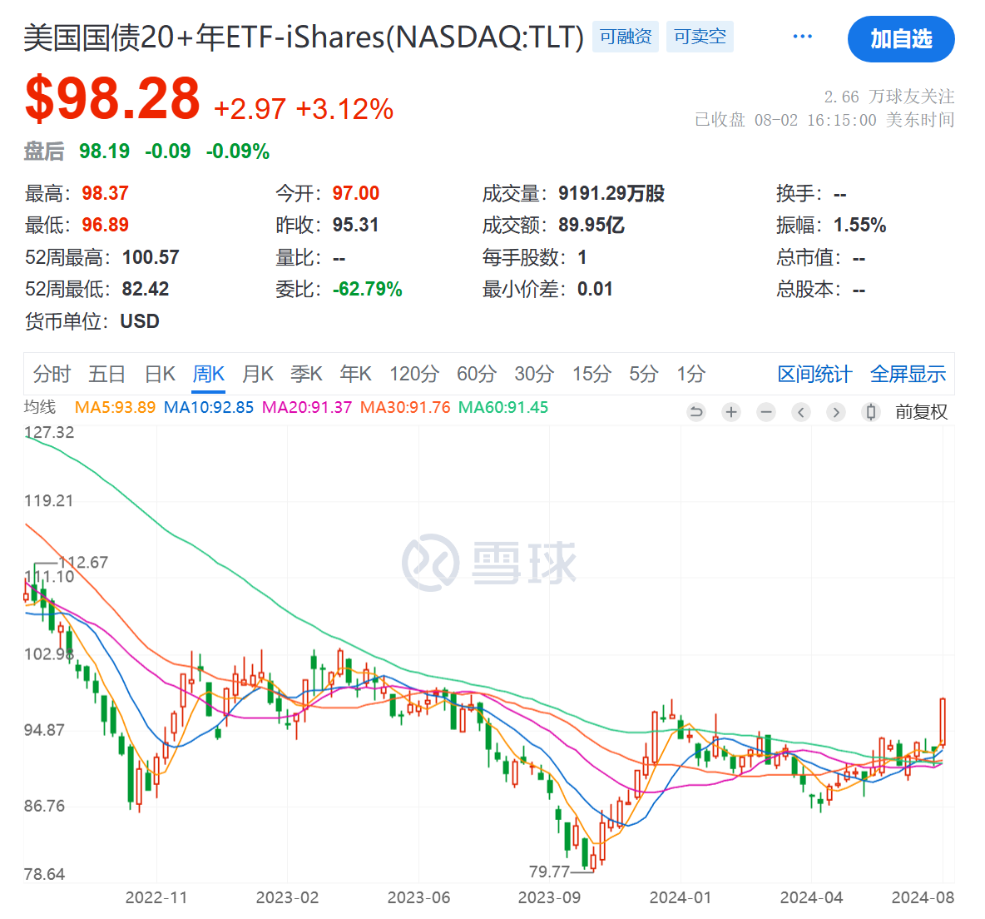Click the 成交额 value 89.95亿
Viewport: 985px width, 919px height.
click(591, 225)
